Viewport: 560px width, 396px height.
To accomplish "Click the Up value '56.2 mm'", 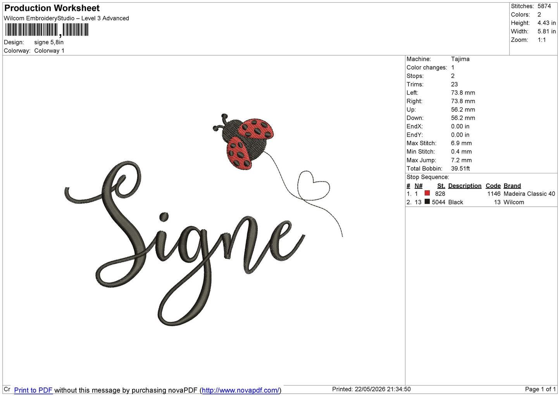I will (x=463, y=110).
